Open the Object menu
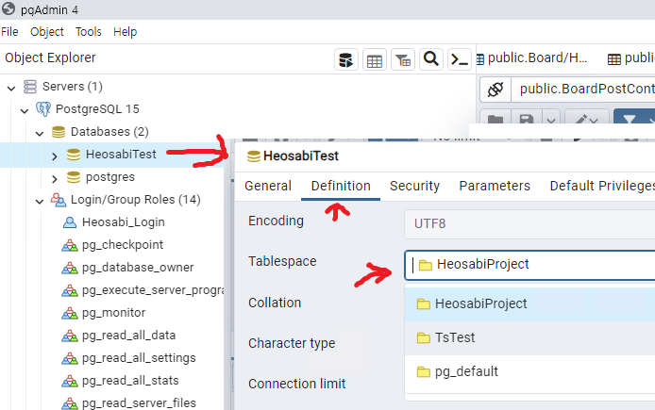The height and width of the screenshot is (410, 655). tap(47, 32)
